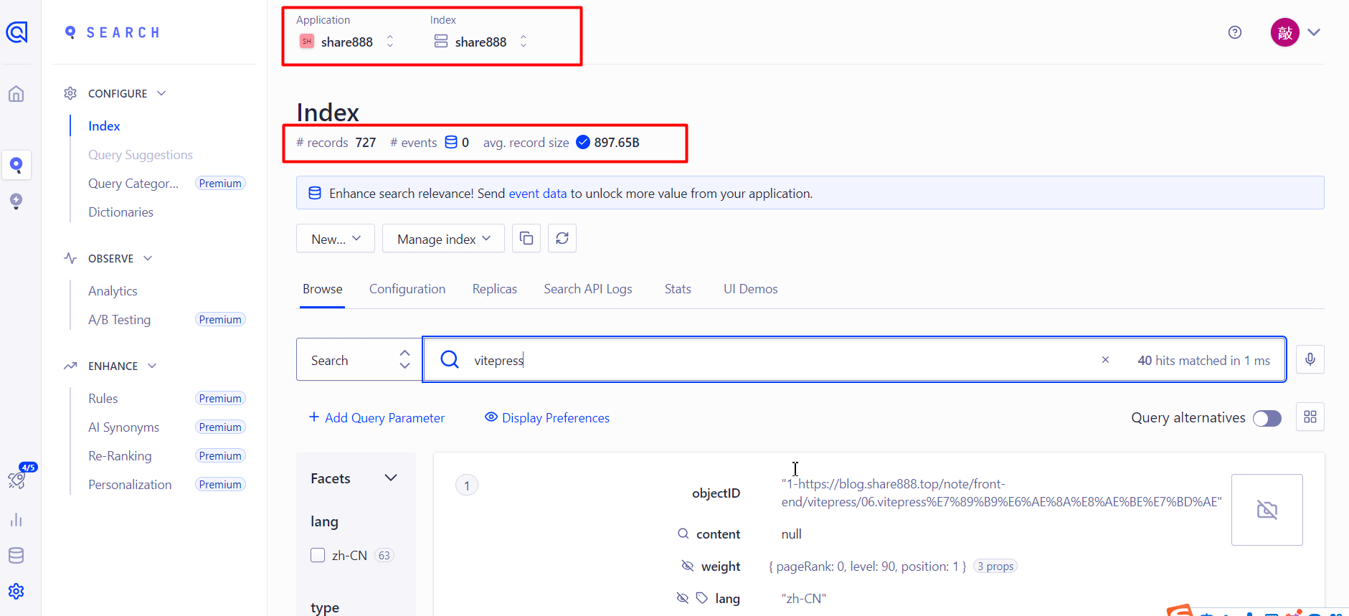
Task: Click the SEARCH product logo header
Action: pos(112,32)
